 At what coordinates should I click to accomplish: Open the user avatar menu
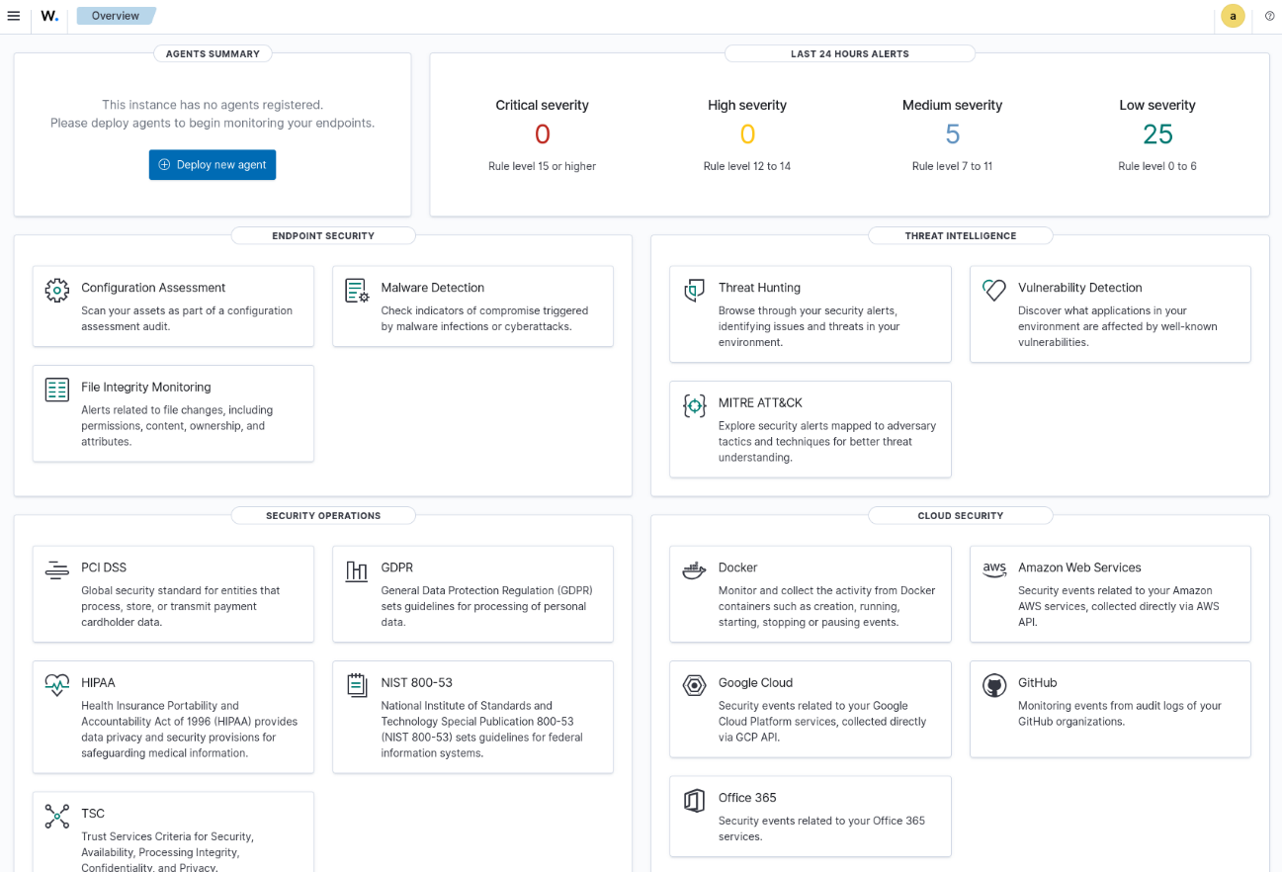[x=1232, y=16]
